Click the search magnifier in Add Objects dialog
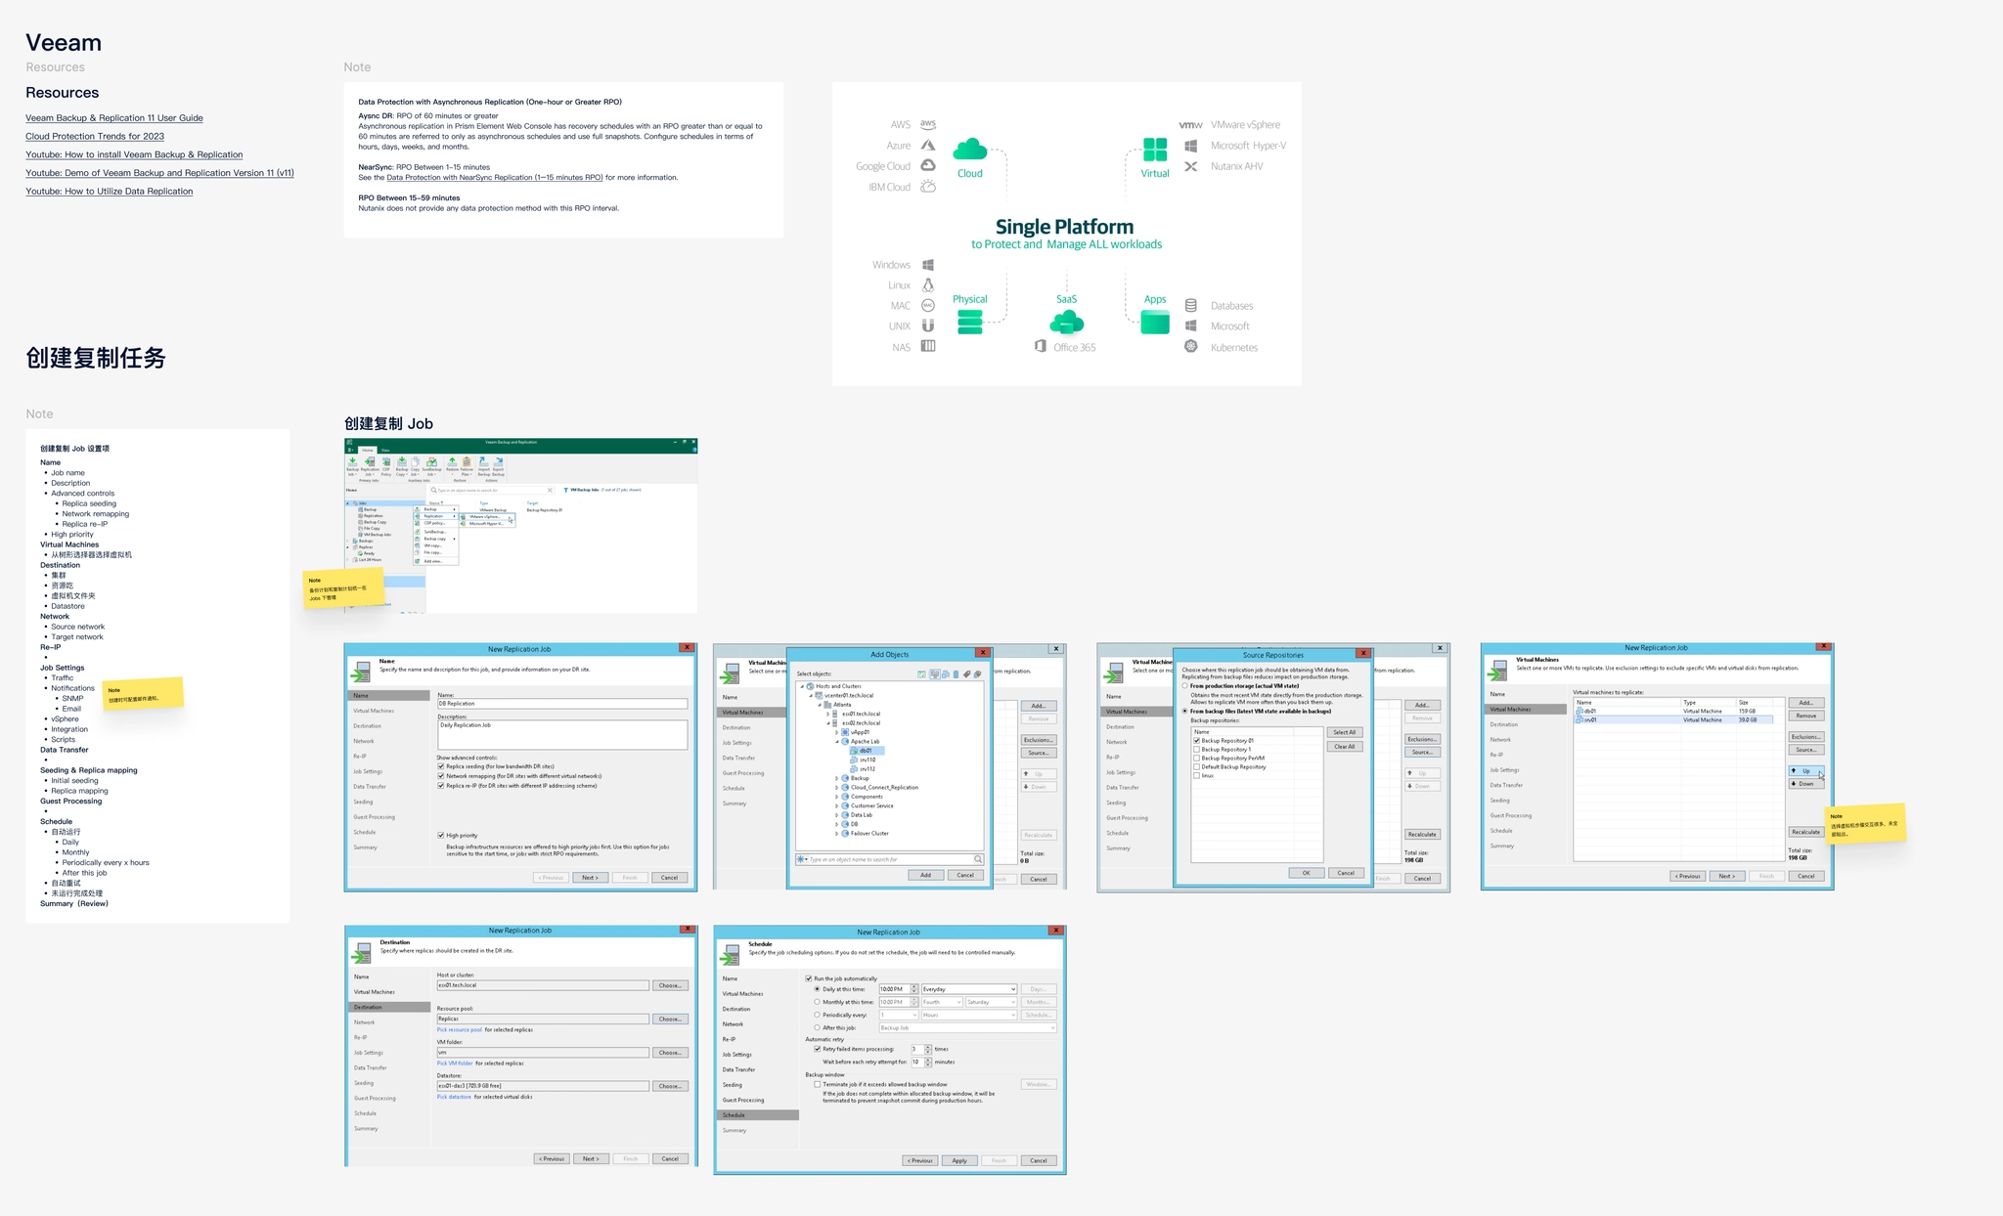Screen dimensions: 2003x1216 coord(977,859)
